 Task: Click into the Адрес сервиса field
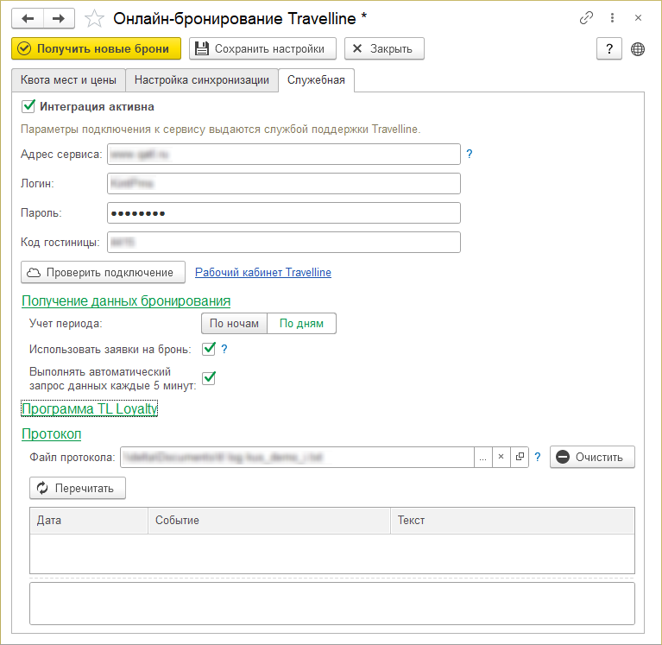pyautogui.click(x=284, y=155)
